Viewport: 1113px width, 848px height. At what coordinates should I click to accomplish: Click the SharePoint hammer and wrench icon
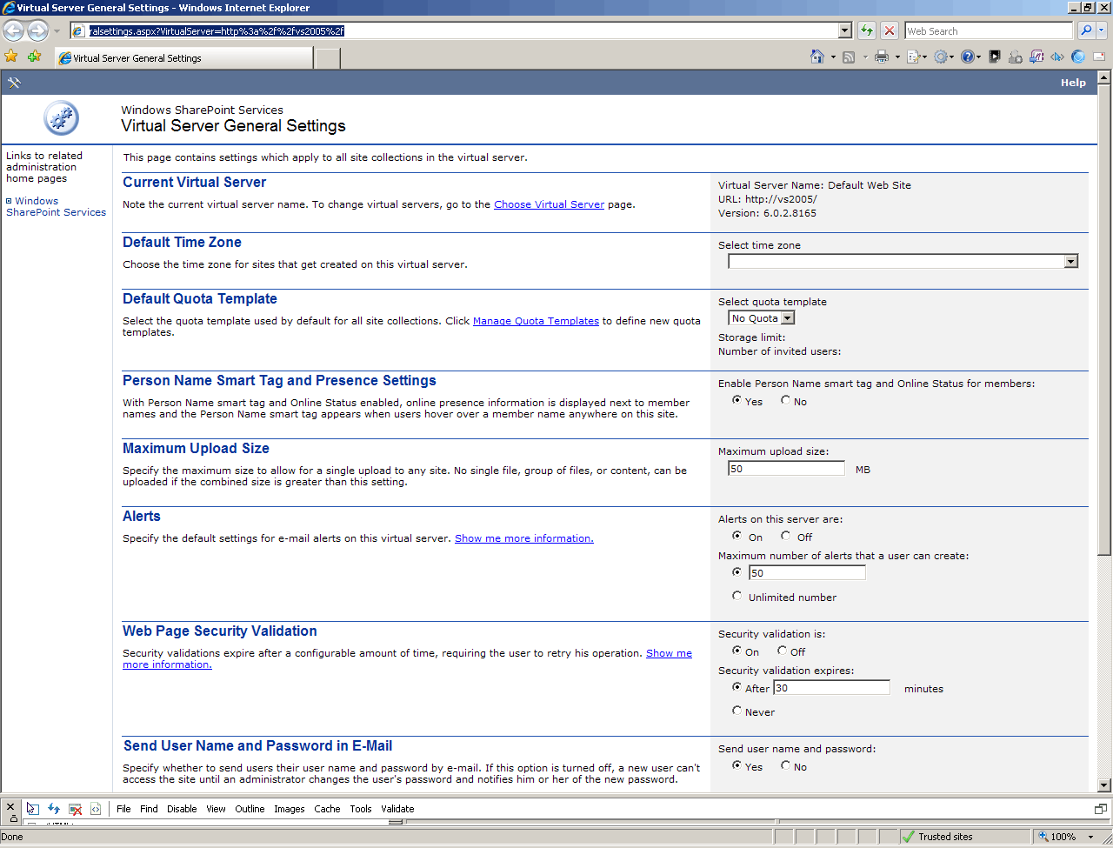(x=14, y=83)
